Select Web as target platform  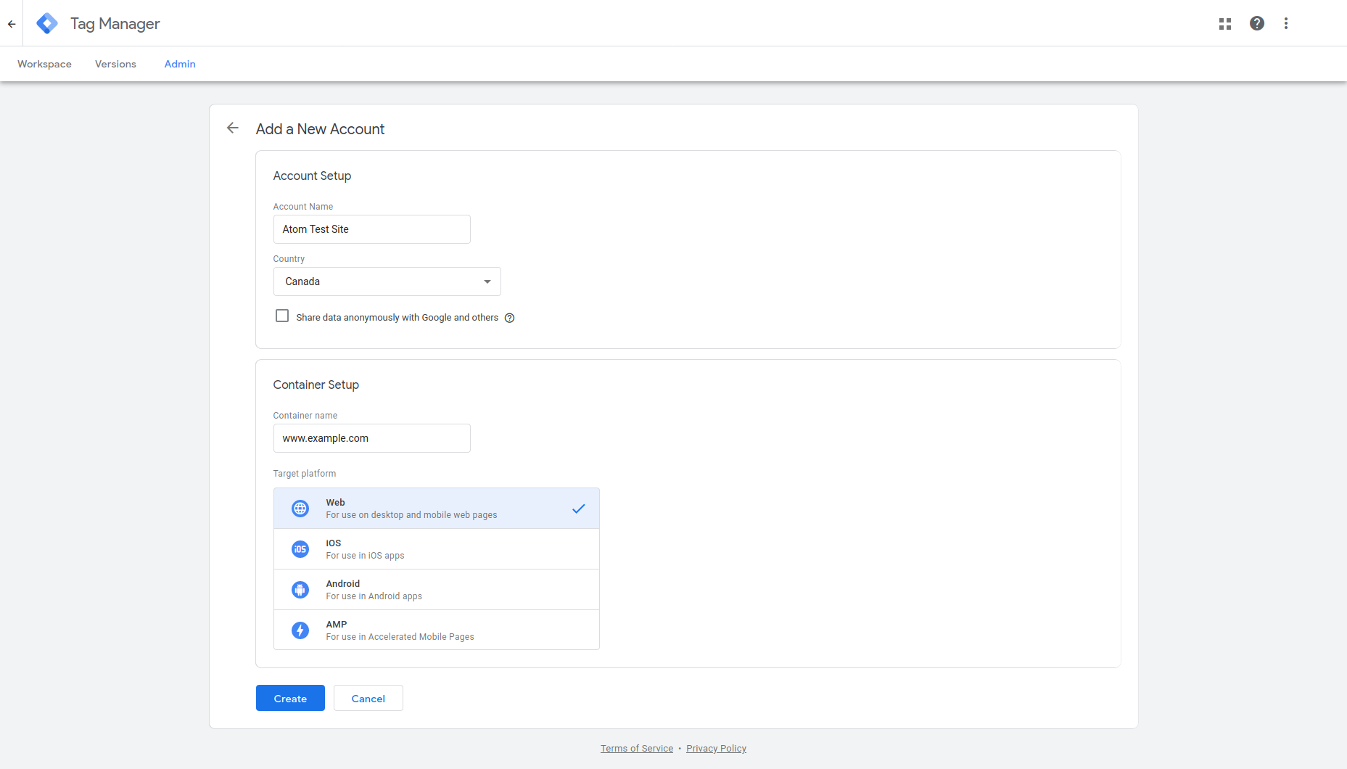point(436,509)
